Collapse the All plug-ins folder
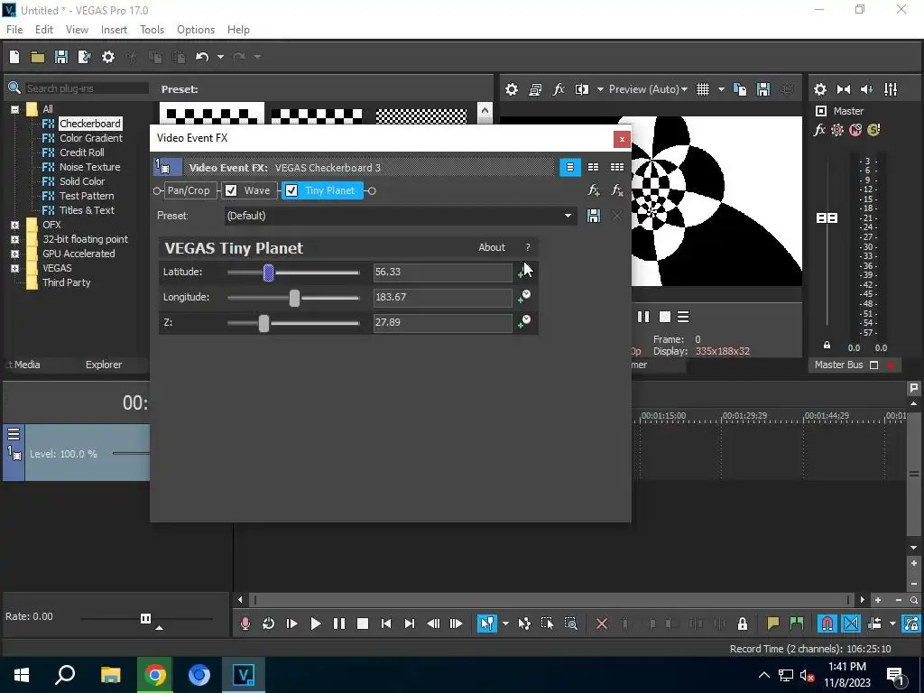The height and width of the screenshot is (693, 924). click(x=14, y=109)
